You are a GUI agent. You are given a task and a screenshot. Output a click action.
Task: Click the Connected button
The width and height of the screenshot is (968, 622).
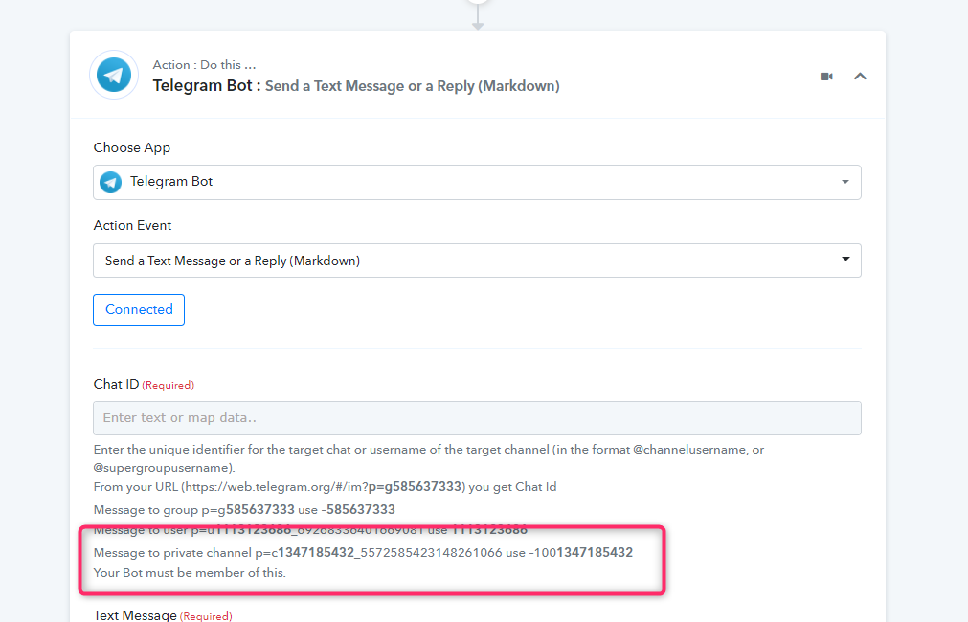click(x=139, y=310)
